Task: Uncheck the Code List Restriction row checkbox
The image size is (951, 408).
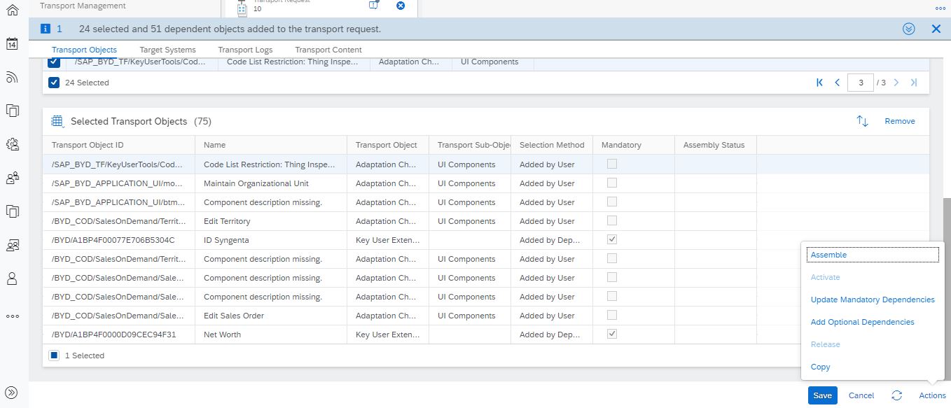Action: [x=54, y=62]
